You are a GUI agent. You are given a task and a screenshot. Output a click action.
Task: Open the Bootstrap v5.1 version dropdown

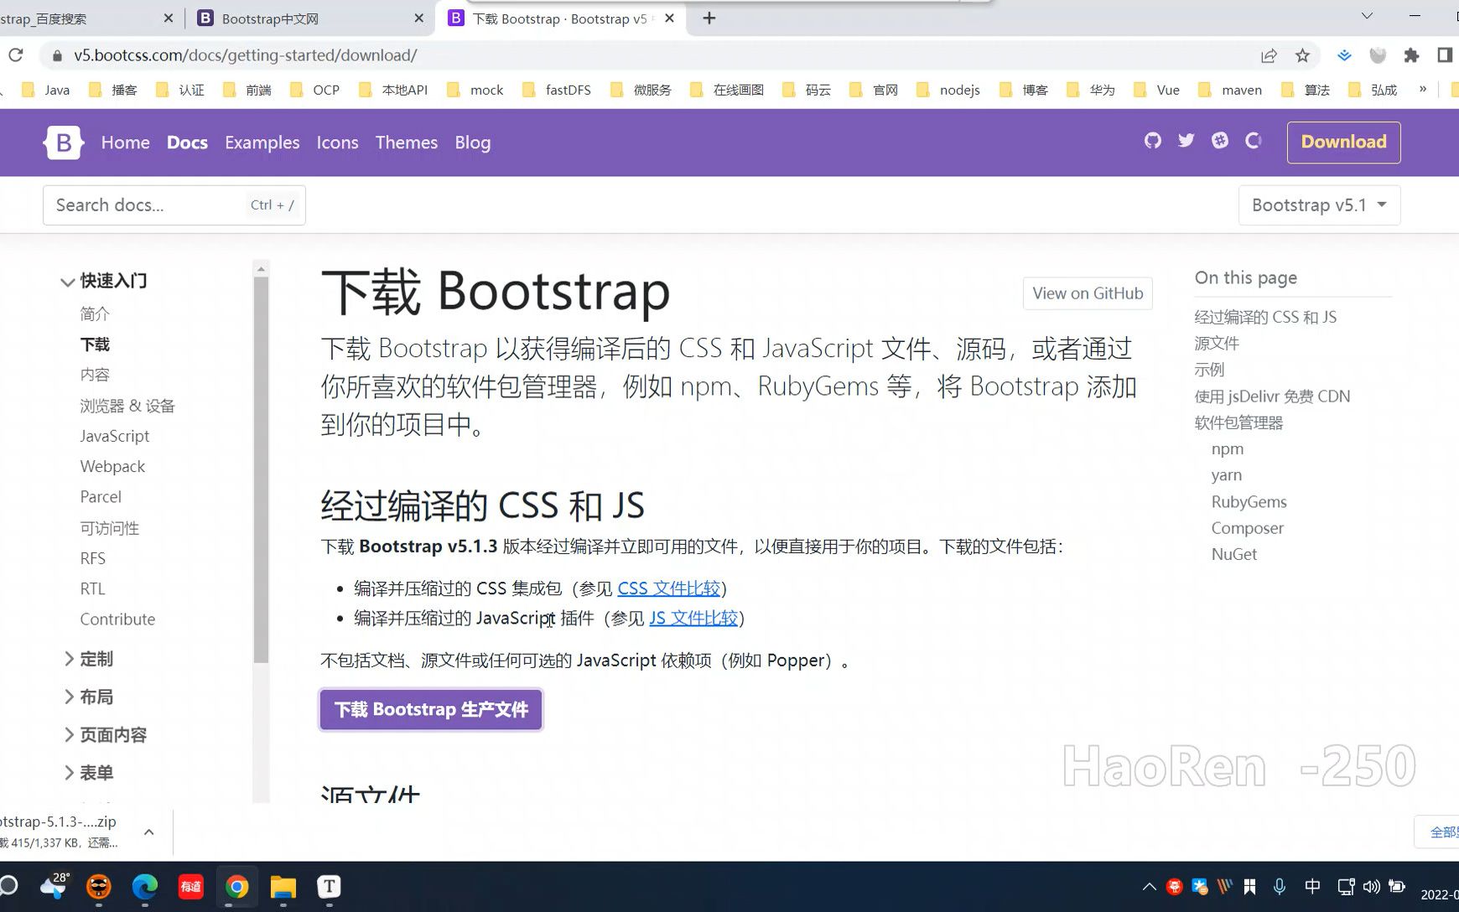click(x=1319, y=205)
